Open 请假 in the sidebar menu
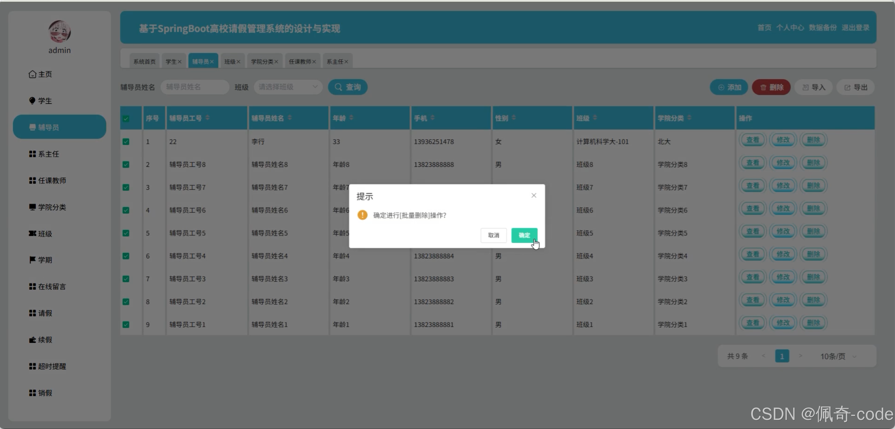This screenshot has width=895, height=429. coord(45,313)
